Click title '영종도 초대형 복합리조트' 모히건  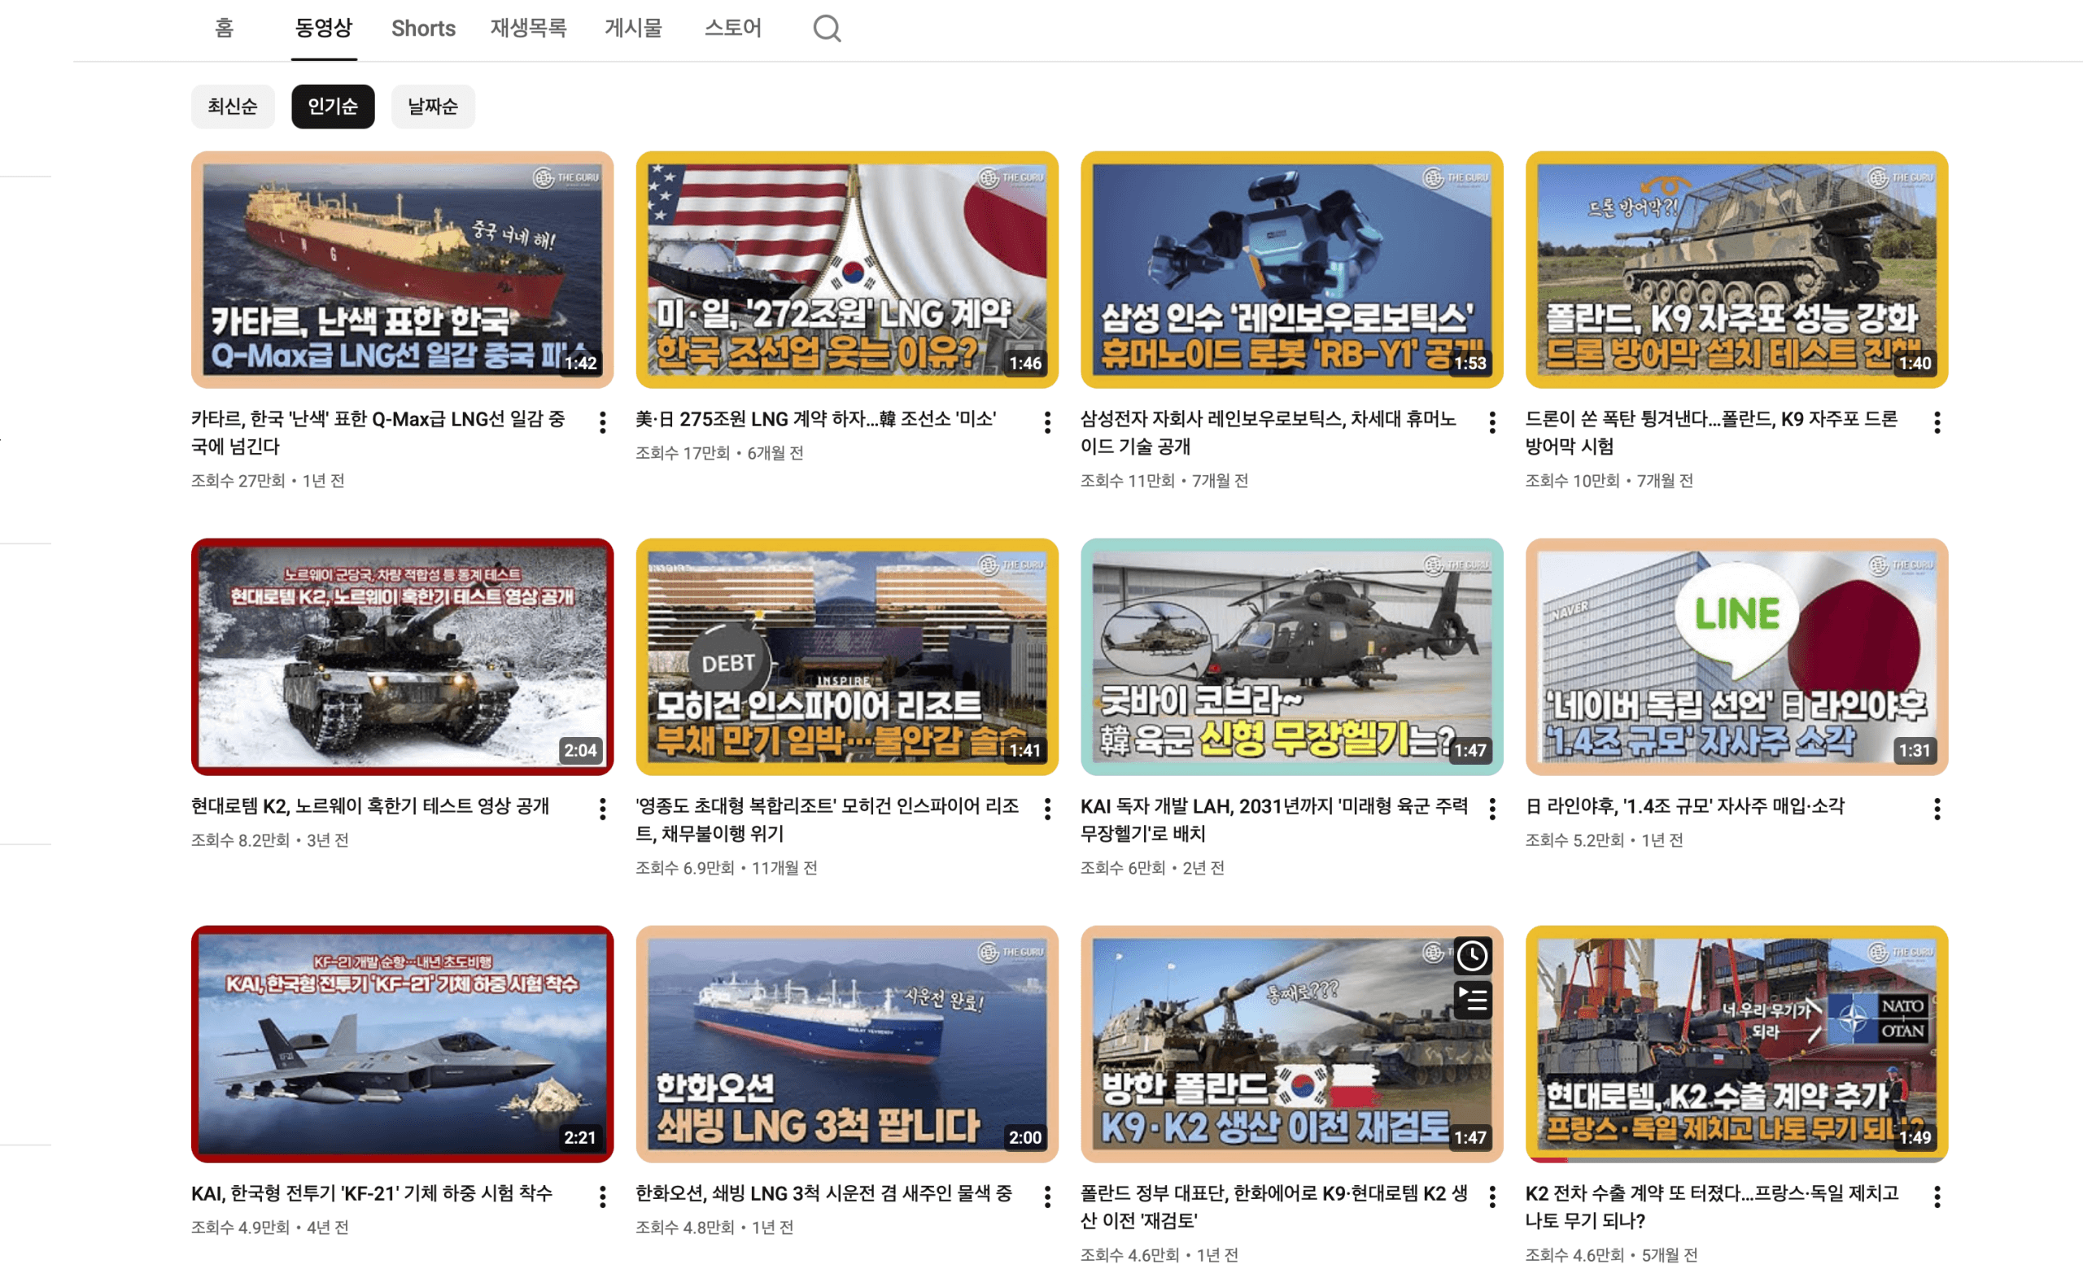[x=828, y=818]
